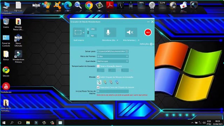Open the Lixeira recycle bin icon
Image resolution: width=224 pixels, height=126 pixels.
(6, 23)
